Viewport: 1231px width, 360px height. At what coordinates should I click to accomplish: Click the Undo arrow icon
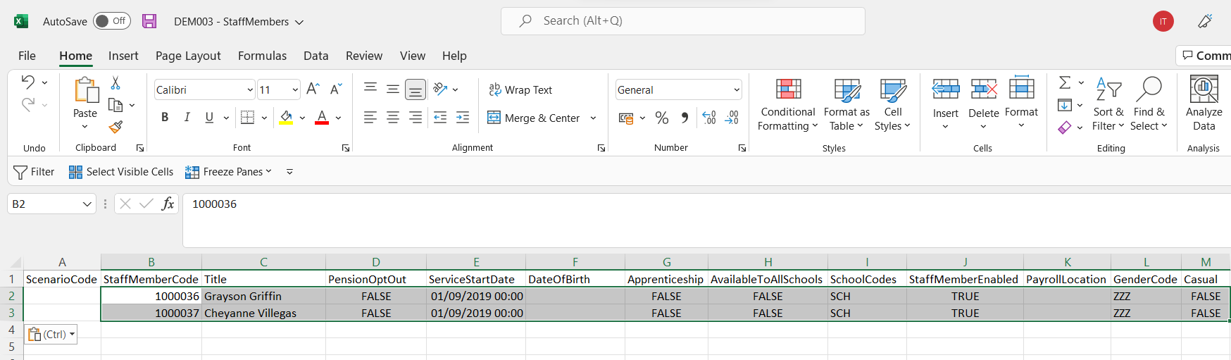tap(28, 82)
